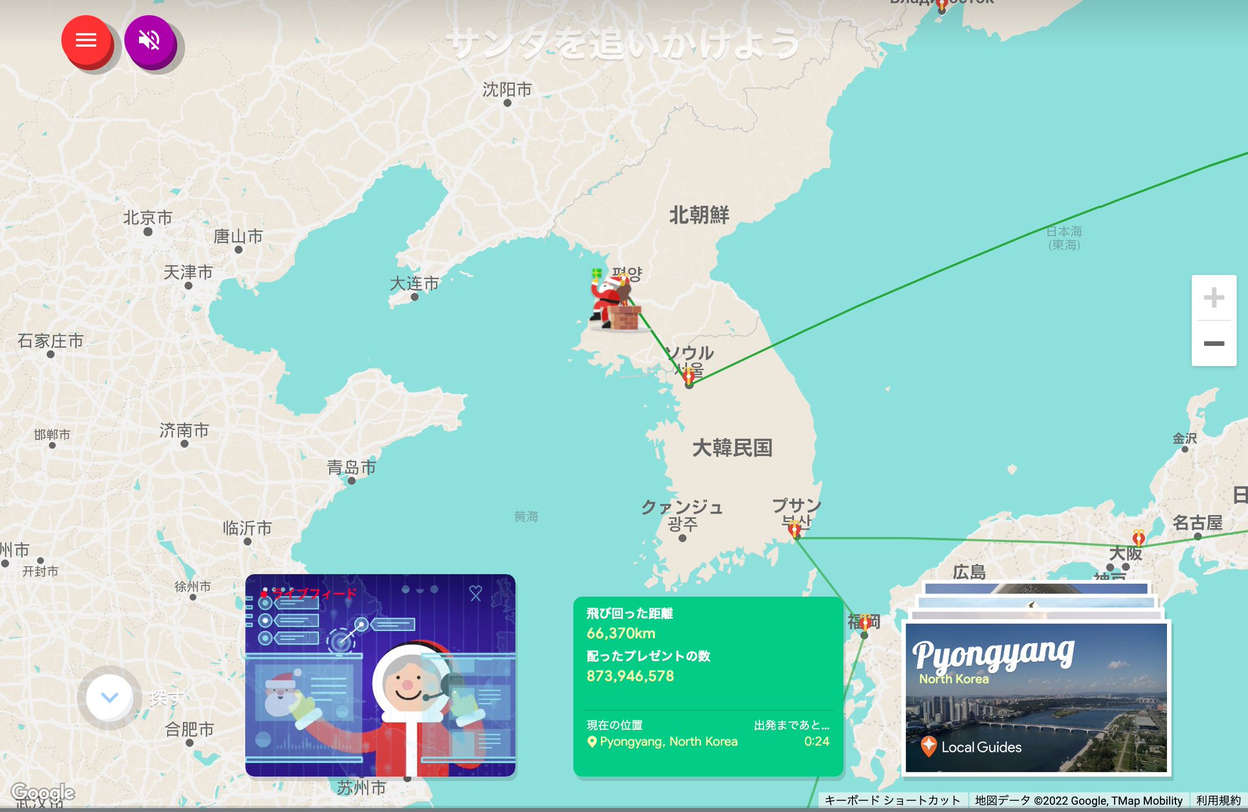The height and width of the screenshot is (812, 1248).
Task: Open the 利用規約 terms link
Action: (1218, 800)
